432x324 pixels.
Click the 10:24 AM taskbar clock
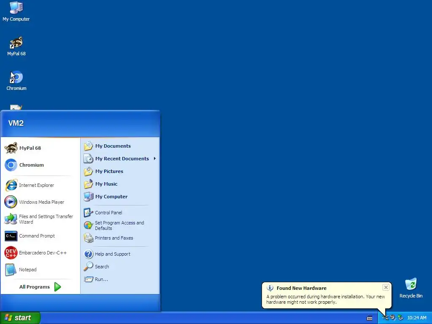click(416, 318)
